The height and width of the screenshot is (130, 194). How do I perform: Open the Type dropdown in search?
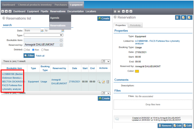[43, 35]
